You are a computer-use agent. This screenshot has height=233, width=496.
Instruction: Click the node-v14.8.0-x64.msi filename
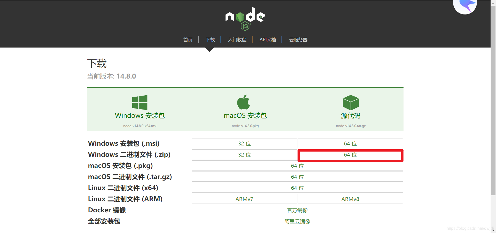(140, 126)
